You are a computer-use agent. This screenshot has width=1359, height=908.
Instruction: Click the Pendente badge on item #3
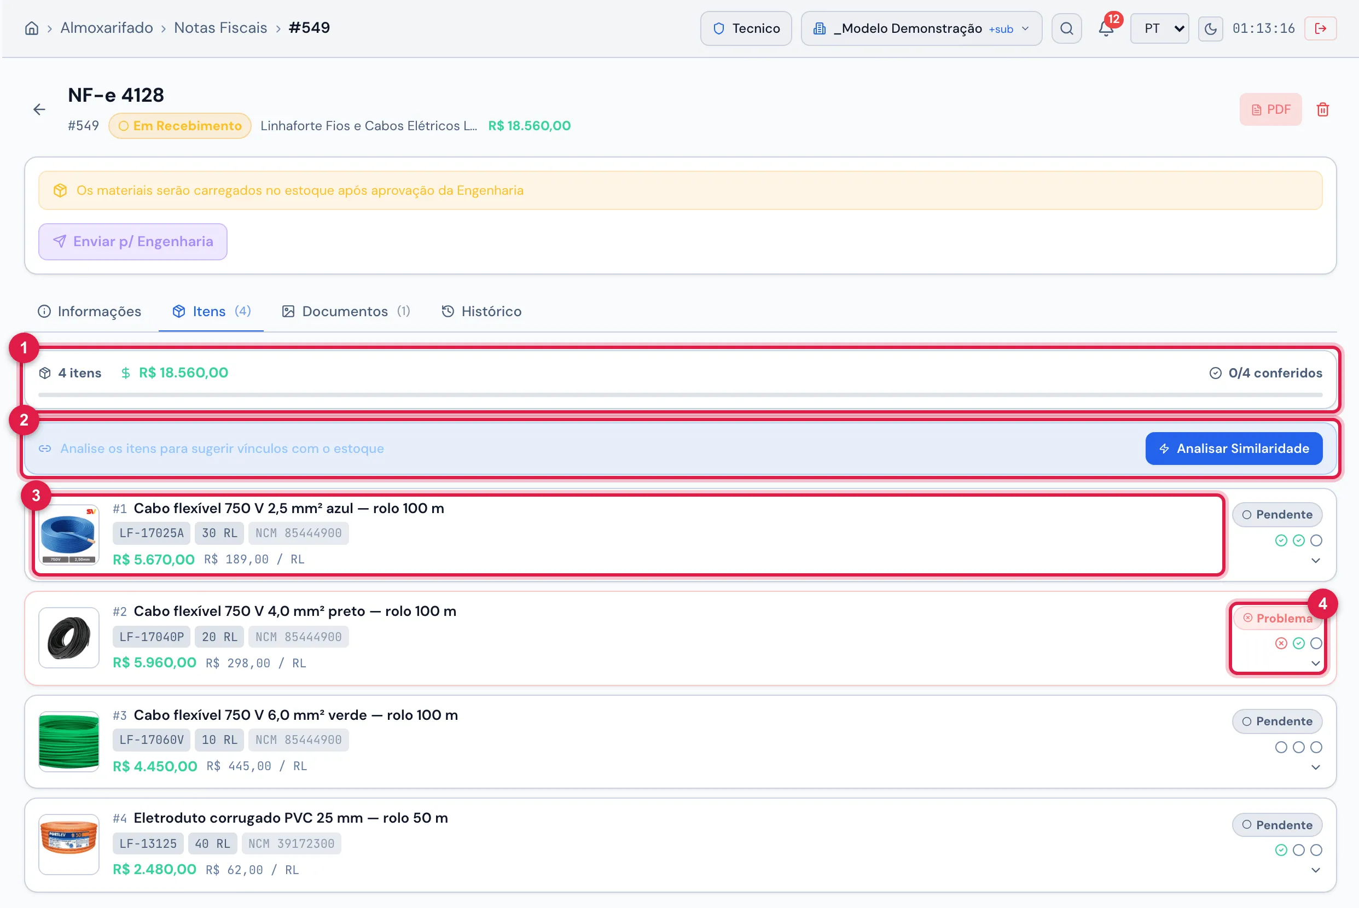point(1277,721)
